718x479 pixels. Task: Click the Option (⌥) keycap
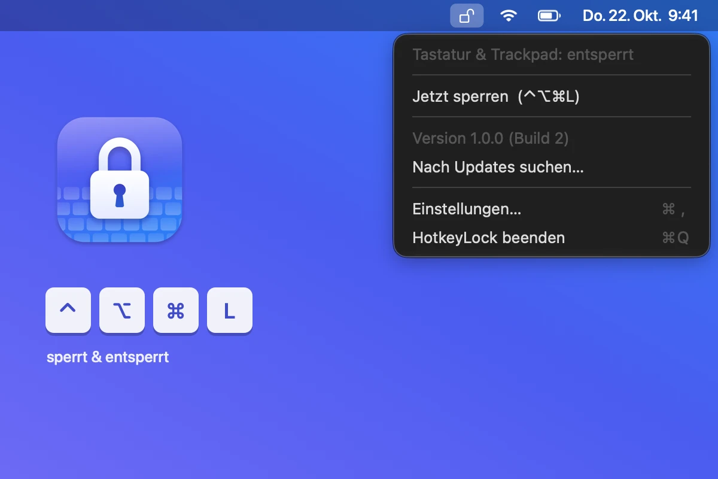[x=122, y=310]
